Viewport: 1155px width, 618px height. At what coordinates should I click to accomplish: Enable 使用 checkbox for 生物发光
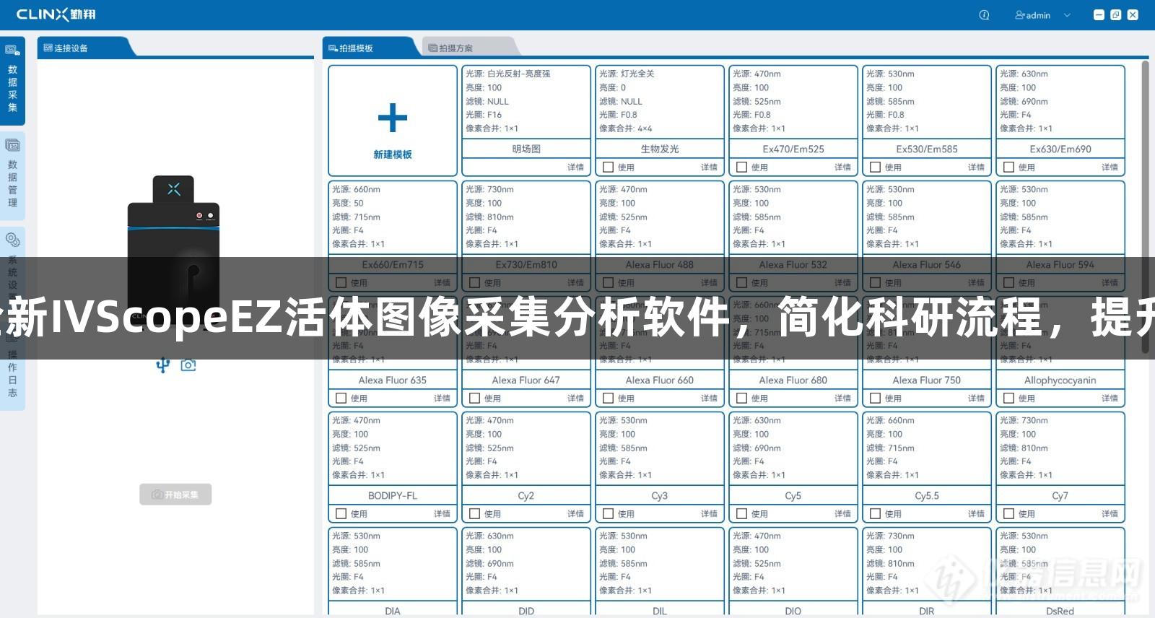point(608,167)
